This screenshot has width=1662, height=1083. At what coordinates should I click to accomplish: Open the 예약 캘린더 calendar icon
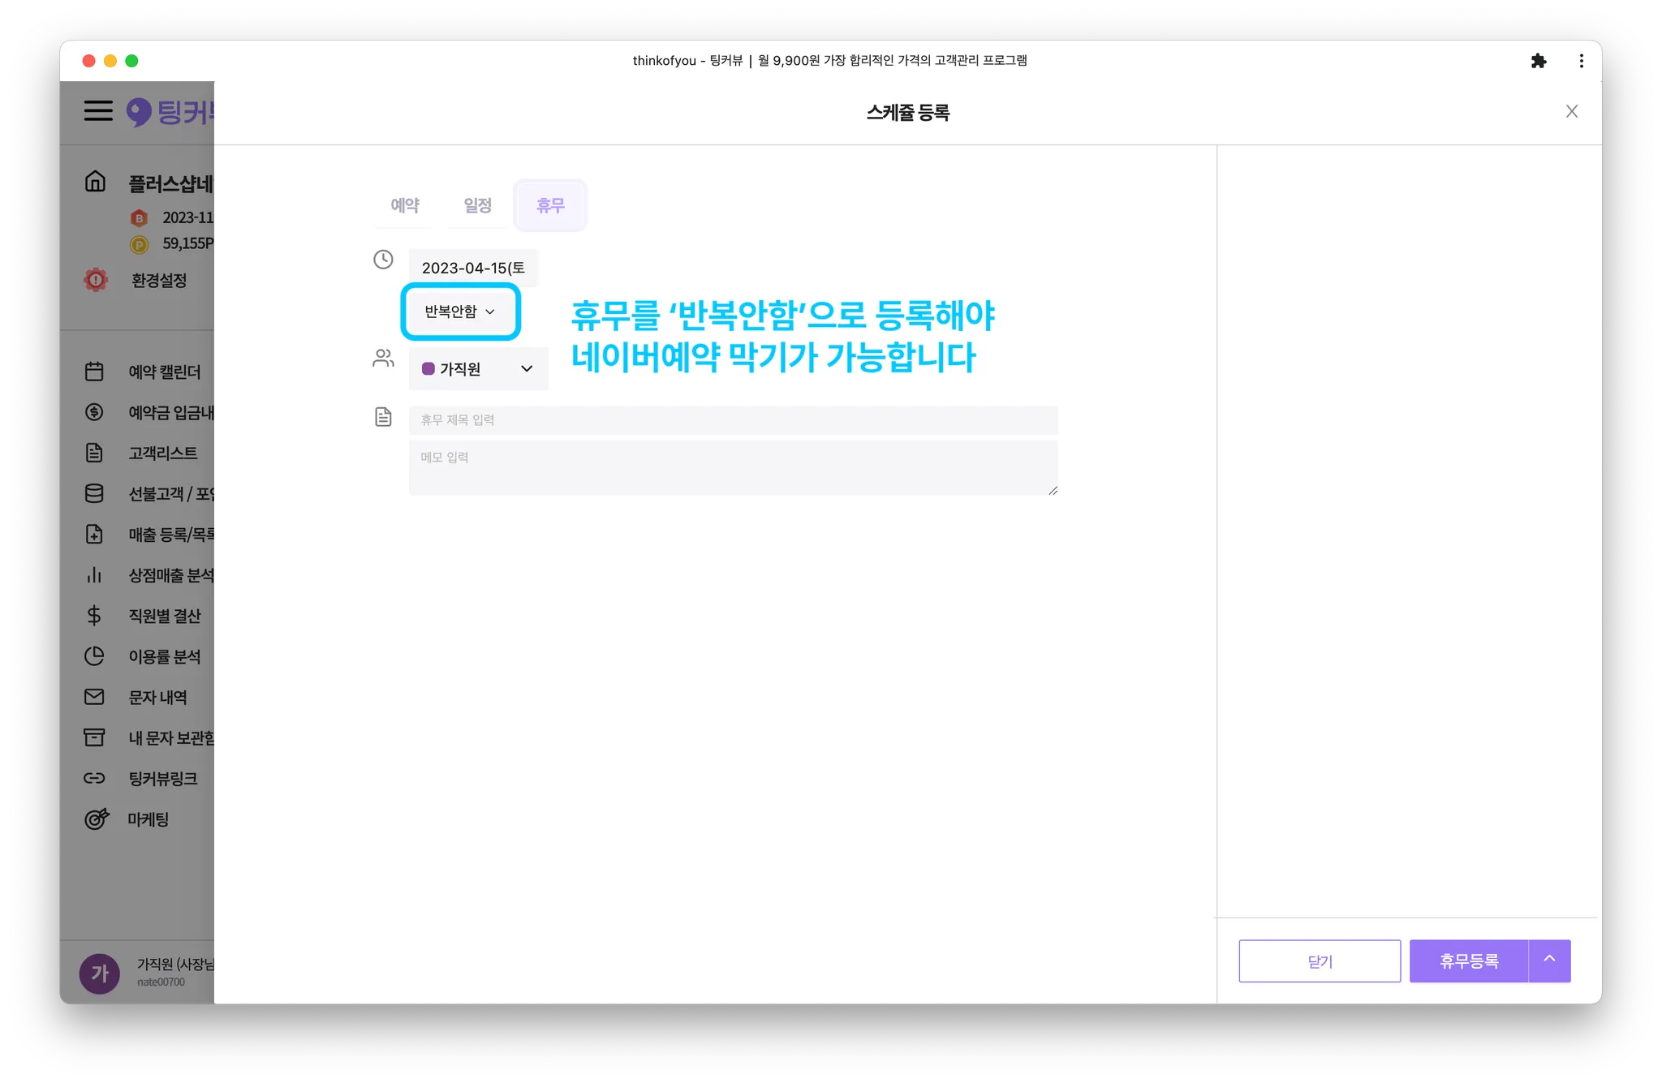(94, 372)
